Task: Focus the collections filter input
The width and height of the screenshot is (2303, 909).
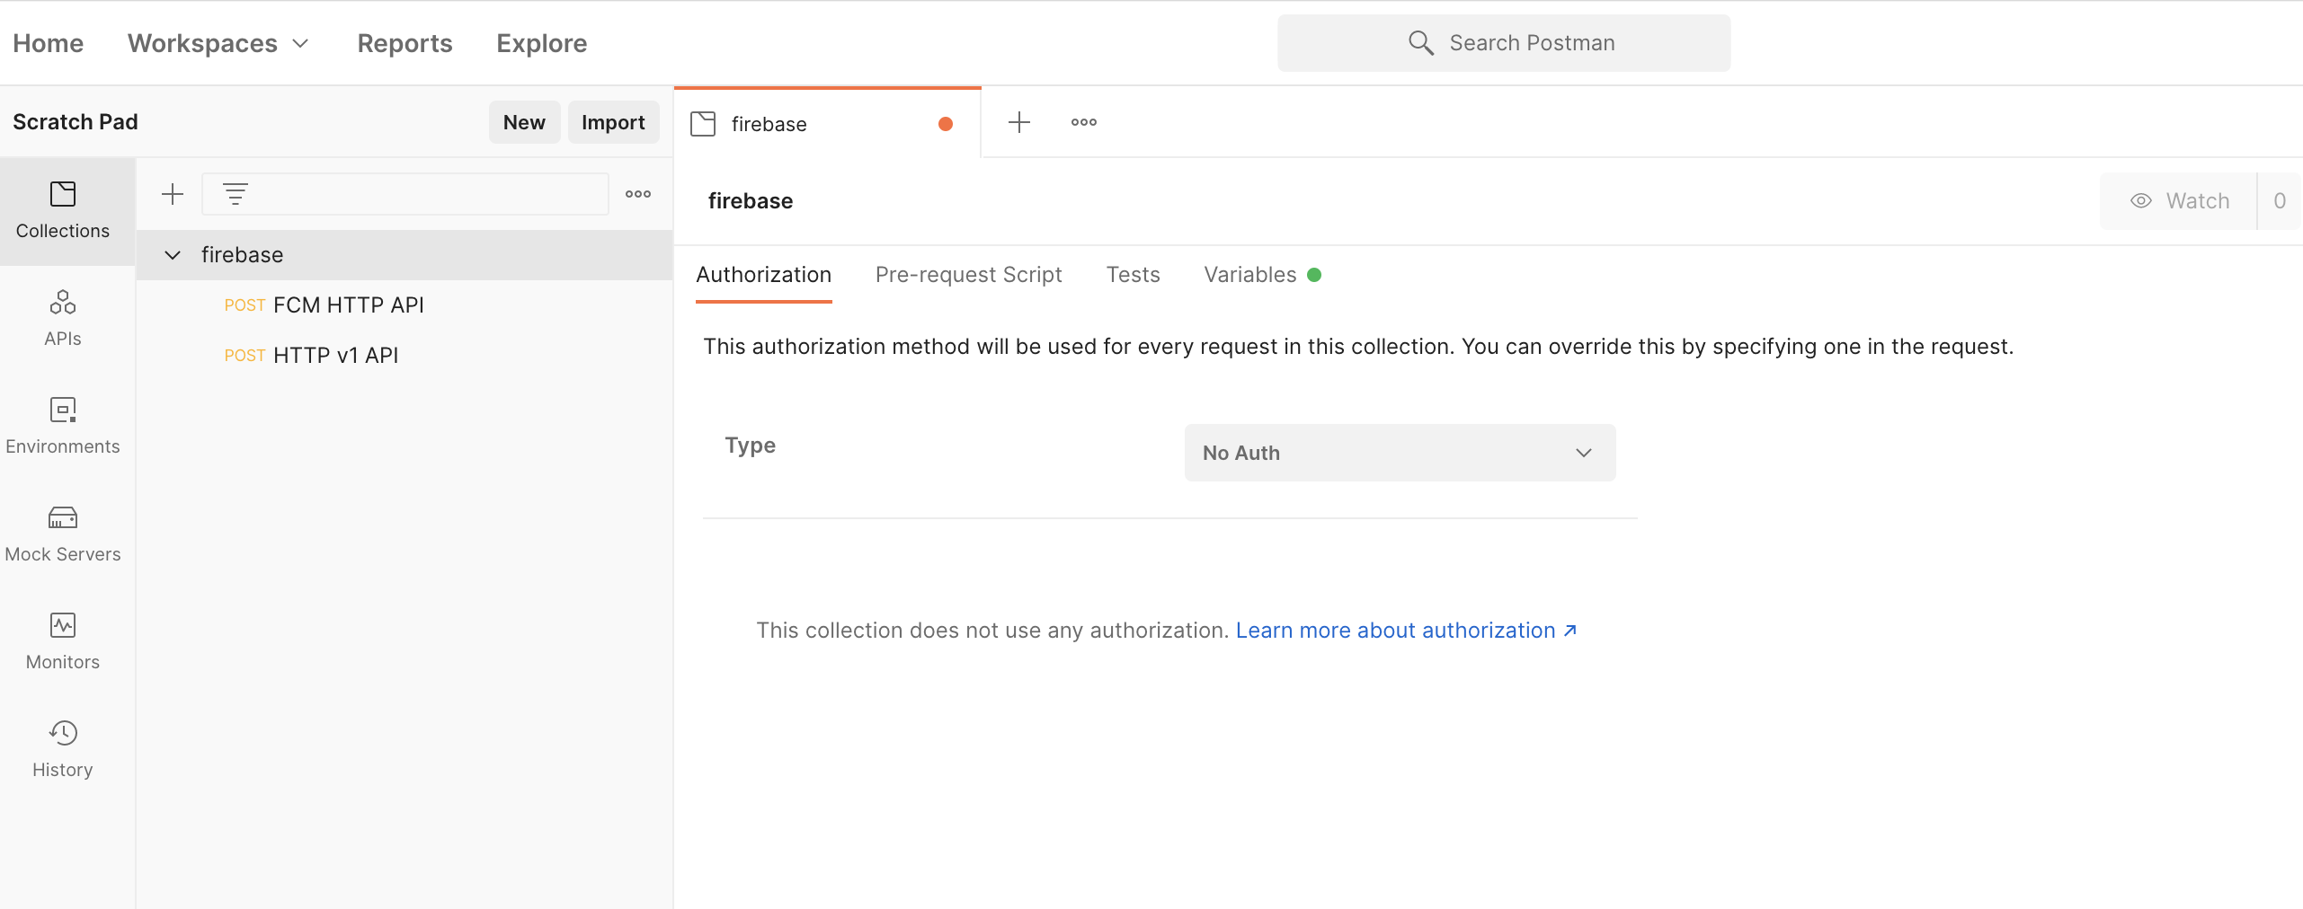Action: pos(405,194)
